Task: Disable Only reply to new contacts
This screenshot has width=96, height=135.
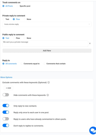Action: [6, 106]
